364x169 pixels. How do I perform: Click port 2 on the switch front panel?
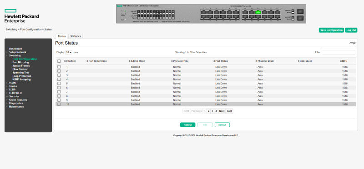point(203,17)
